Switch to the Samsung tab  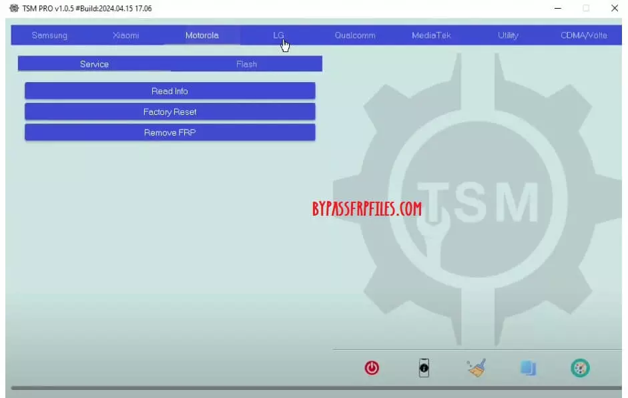pyautogui.click(x=49, y=35)
